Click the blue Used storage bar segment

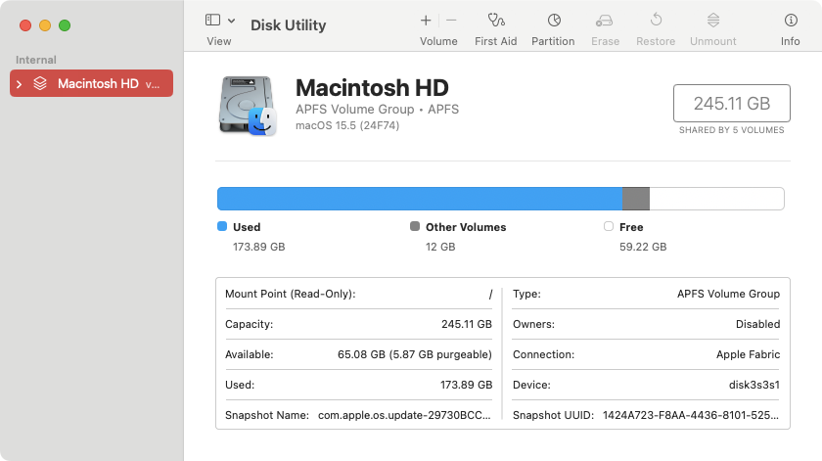[x=420, y=199]
